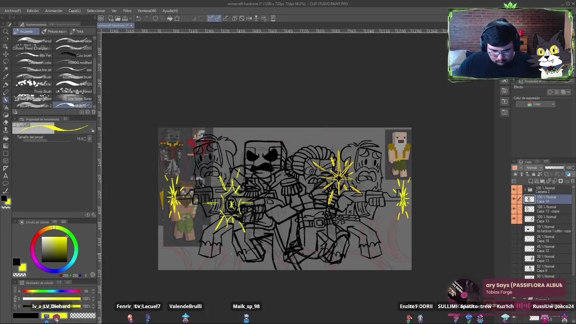Select the Balloon tool
The image size is (576, 324).
pos(5,184)
